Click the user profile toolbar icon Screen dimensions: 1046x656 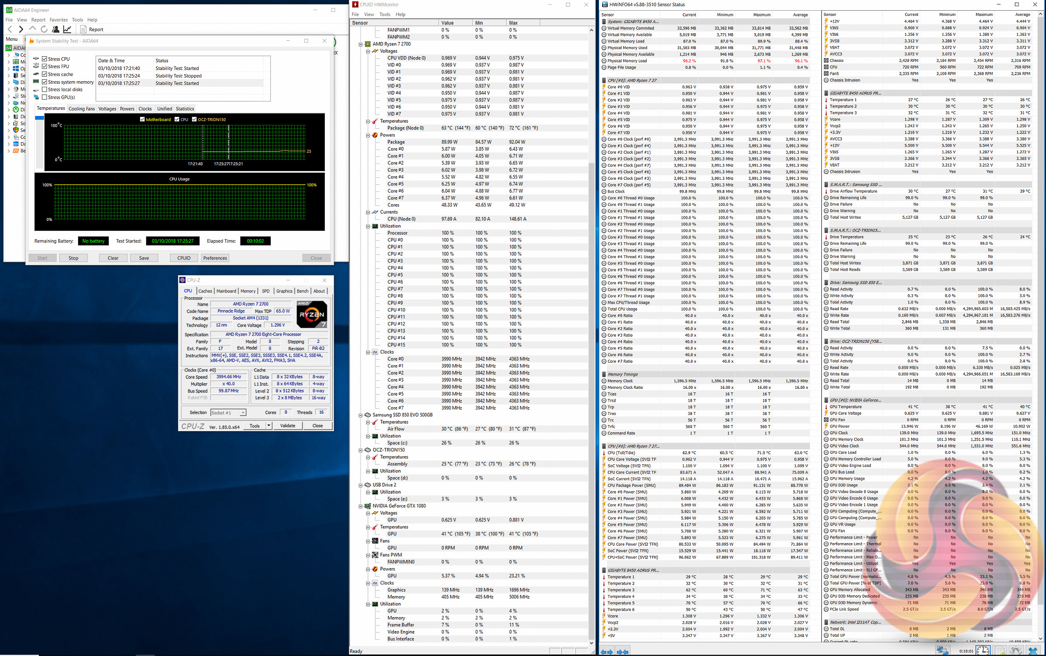pyautogui.click(x=56, y=29)
